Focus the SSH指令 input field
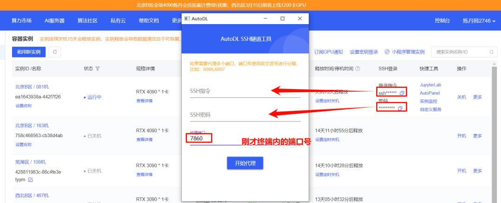The image size is (501, 203). (245, 91)
